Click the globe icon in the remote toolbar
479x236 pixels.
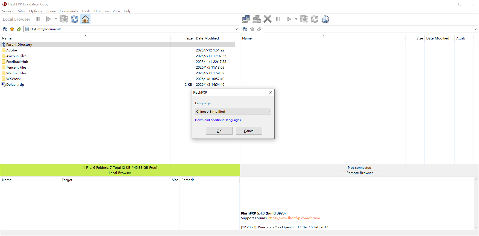pos(325,19)
